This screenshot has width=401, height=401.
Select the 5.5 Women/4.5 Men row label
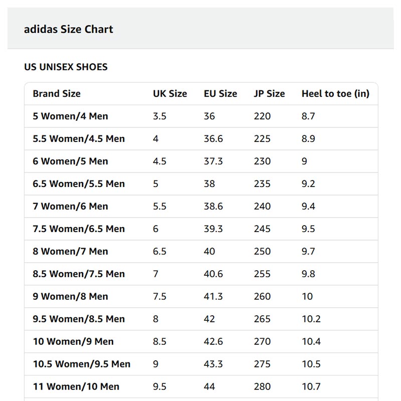coord(79,139)
